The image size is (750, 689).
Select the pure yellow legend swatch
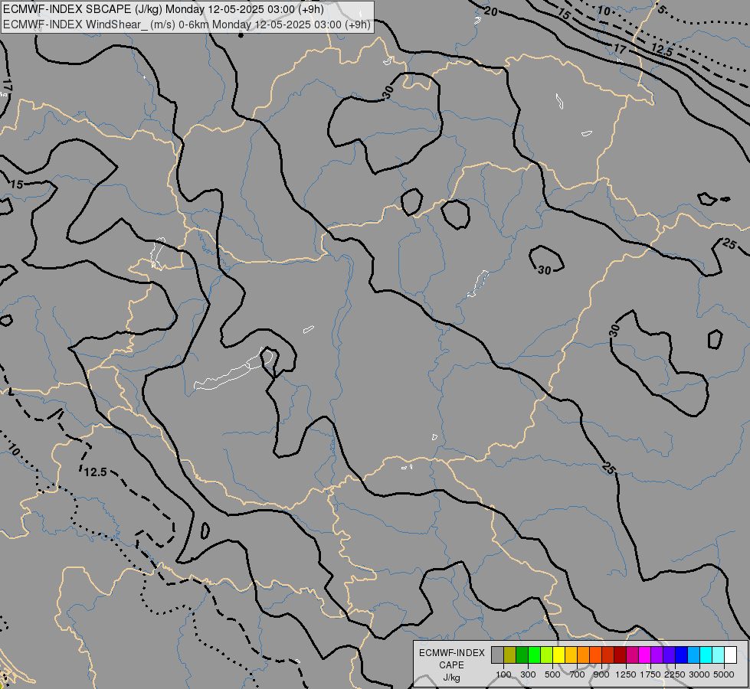coord(558,655)
